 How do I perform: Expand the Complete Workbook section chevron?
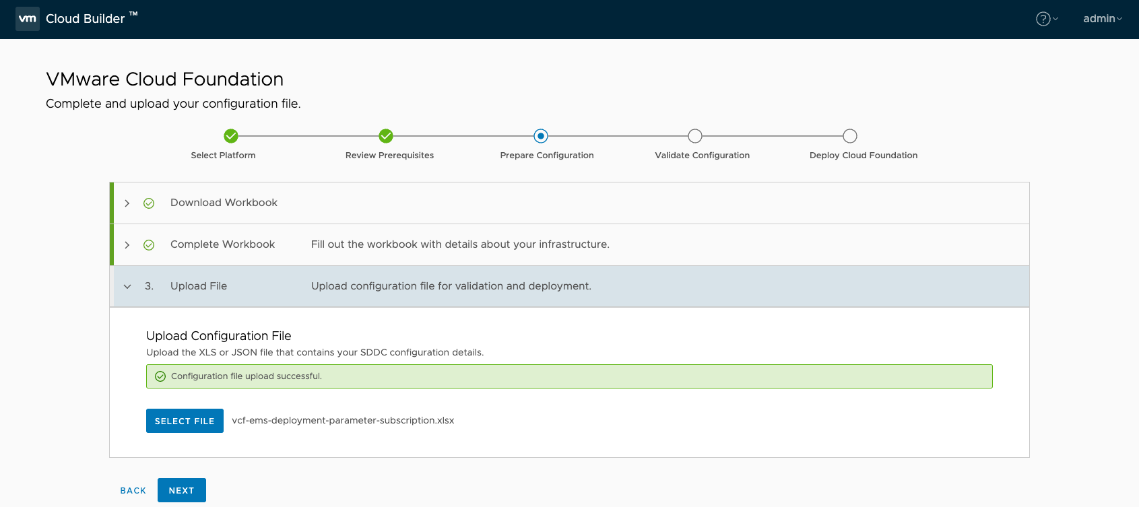127,245
